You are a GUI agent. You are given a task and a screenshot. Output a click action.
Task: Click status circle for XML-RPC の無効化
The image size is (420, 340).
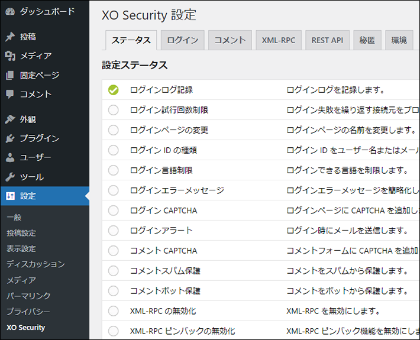pos(114,311)
